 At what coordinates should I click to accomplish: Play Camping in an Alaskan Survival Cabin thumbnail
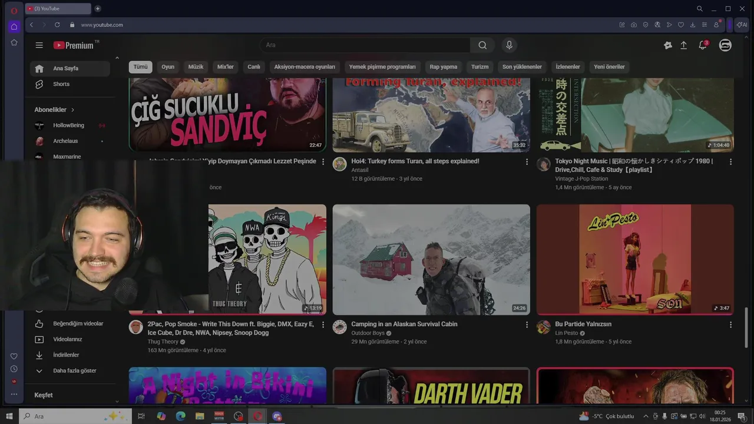(x=431, y=260)
